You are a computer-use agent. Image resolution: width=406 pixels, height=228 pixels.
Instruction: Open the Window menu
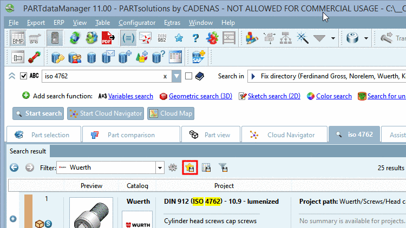(x=201, y=23)
